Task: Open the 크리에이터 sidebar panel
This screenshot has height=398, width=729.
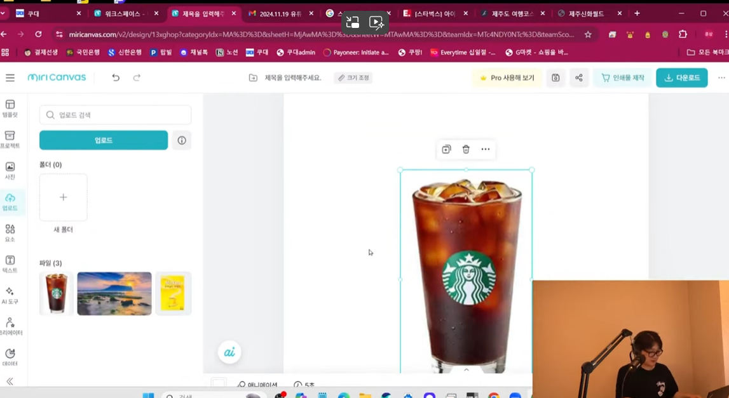Action: (x=10, y=326)
